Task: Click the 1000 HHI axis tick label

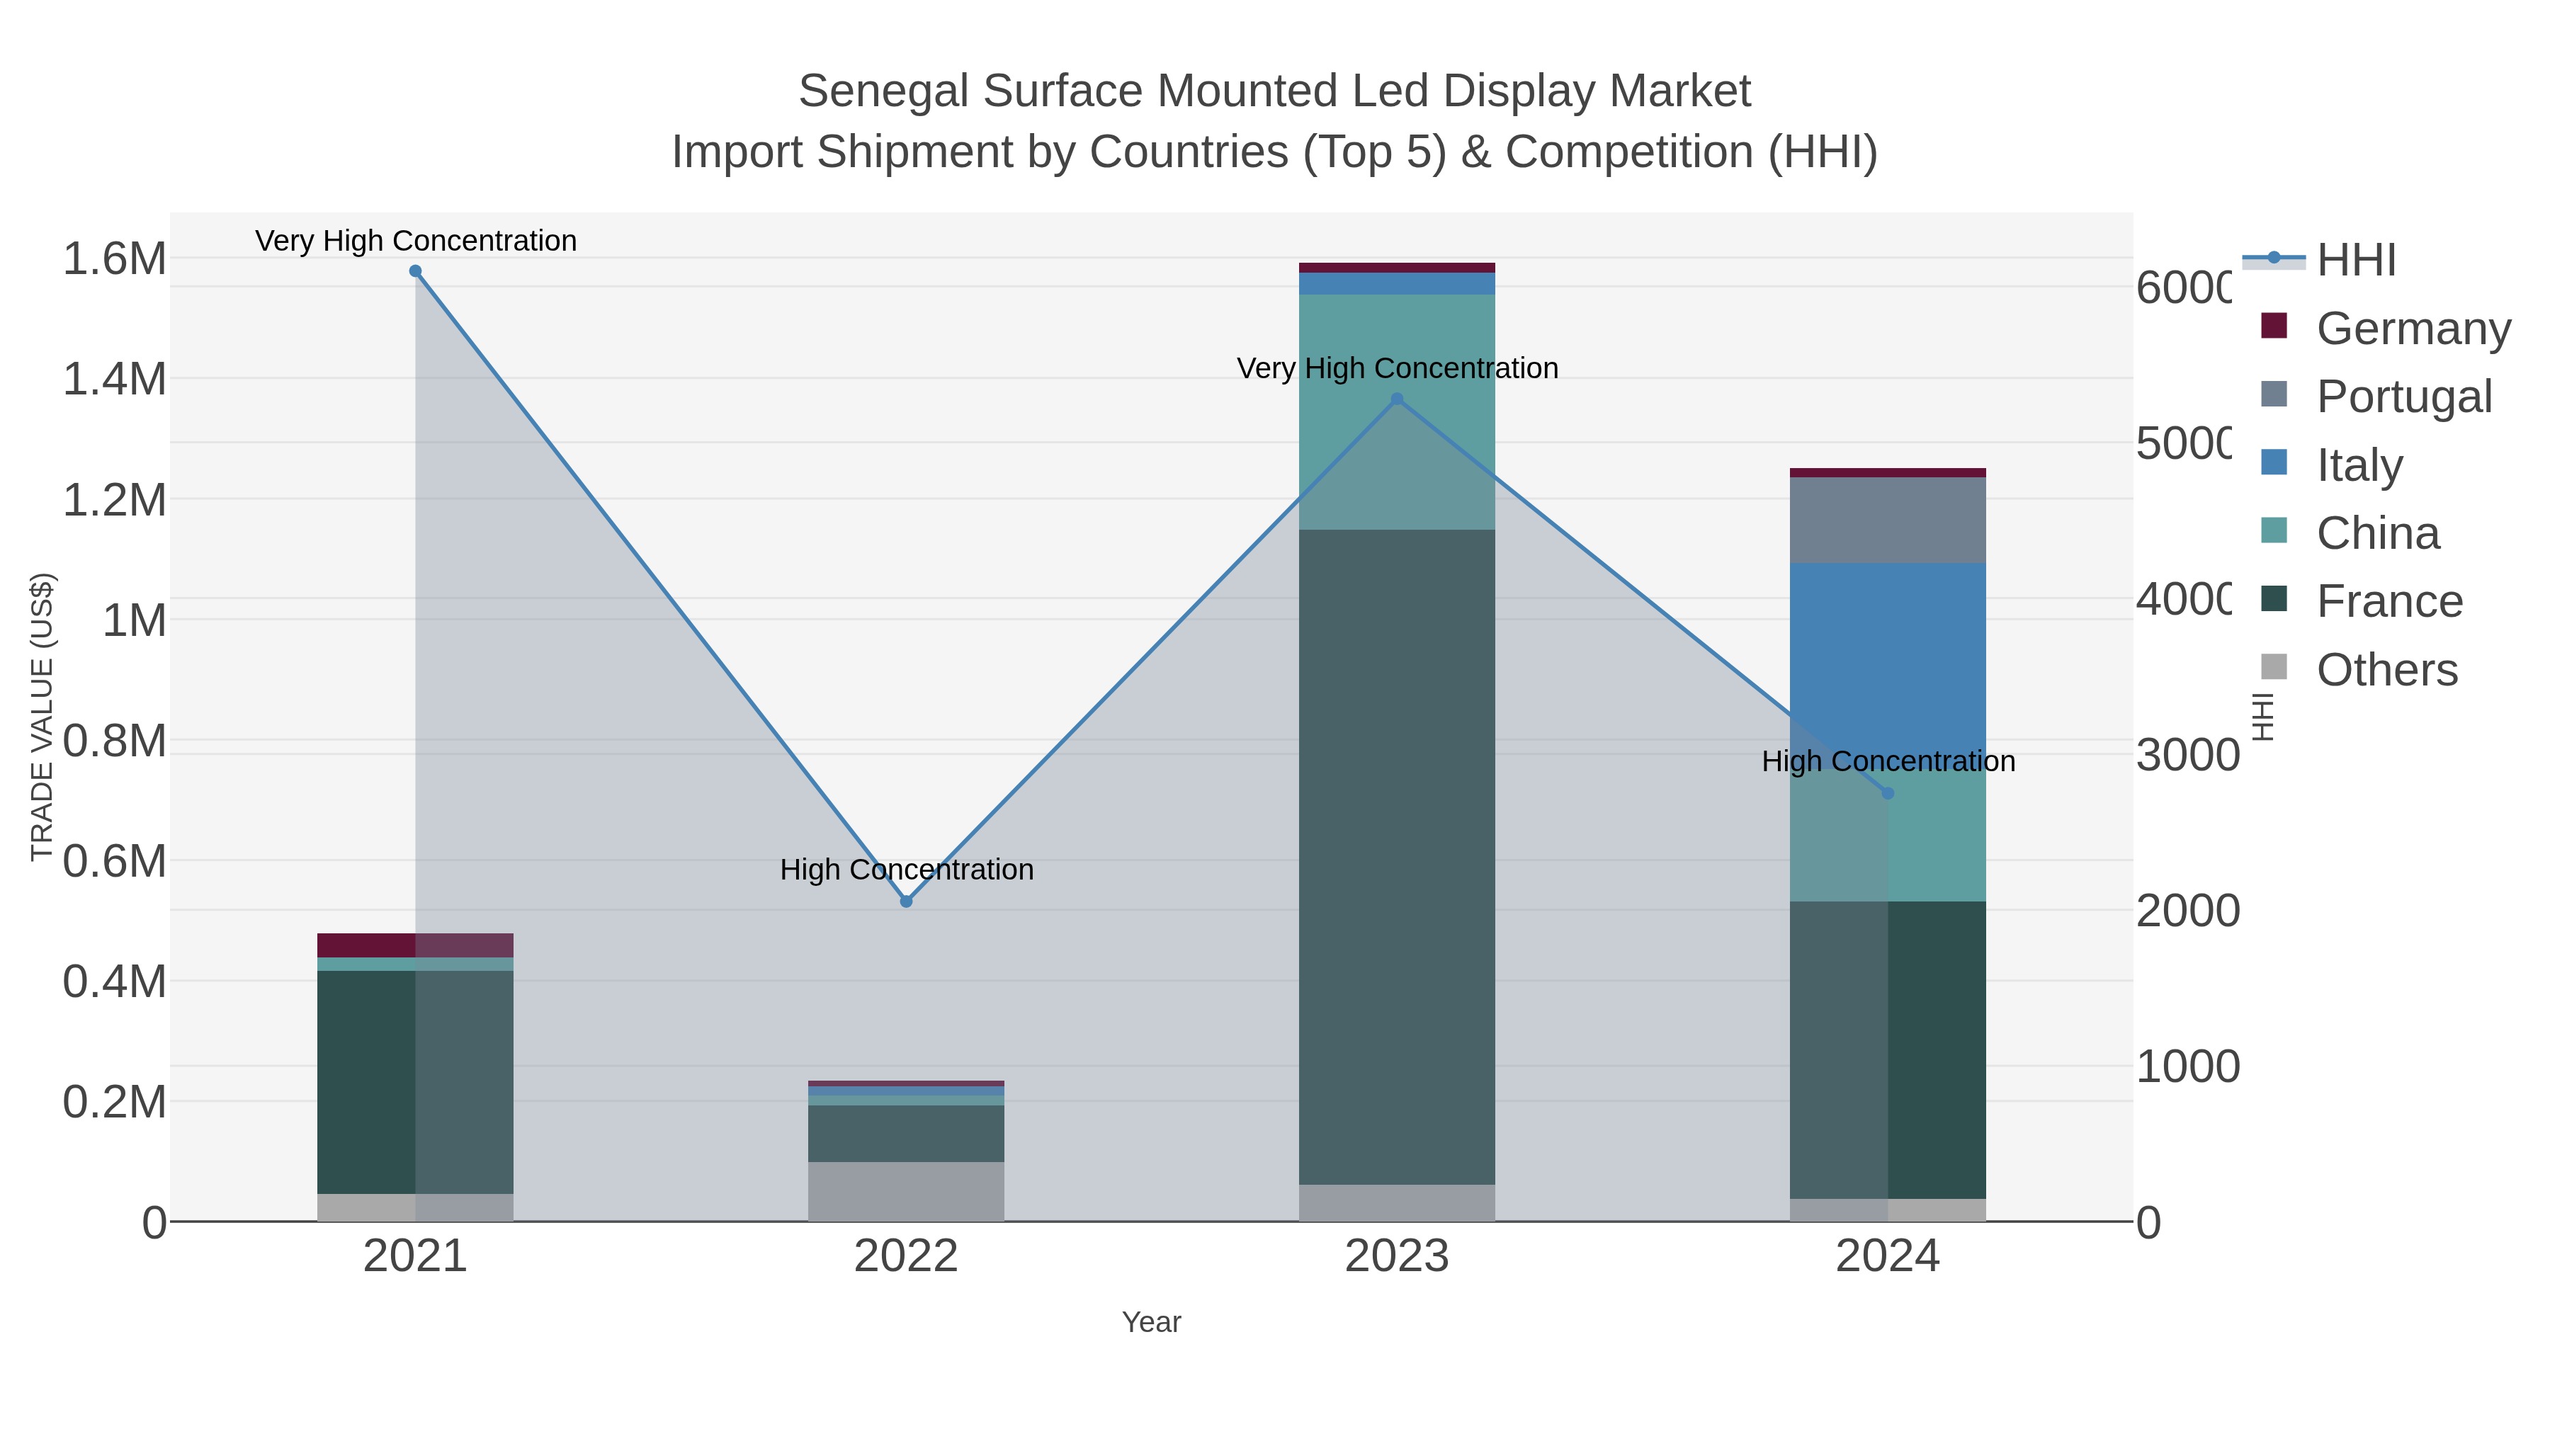Action: (2188, 1067)
